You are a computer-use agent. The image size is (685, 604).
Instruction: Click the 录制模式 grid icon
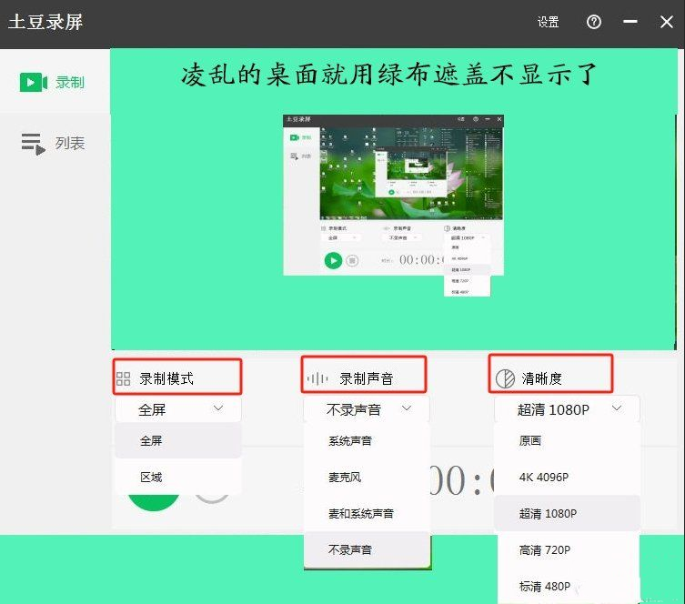click(x=123, y=378)
